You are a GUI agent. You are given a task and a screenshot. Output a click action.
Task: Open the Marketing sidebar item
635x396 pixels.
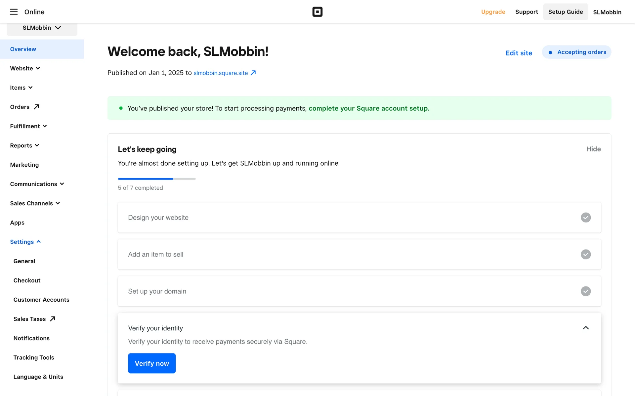coord(24,165)
